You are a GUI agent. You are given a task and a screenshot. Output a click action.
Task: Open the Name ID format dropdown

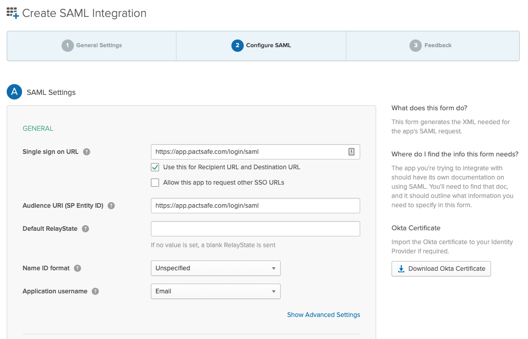(216, 268)
